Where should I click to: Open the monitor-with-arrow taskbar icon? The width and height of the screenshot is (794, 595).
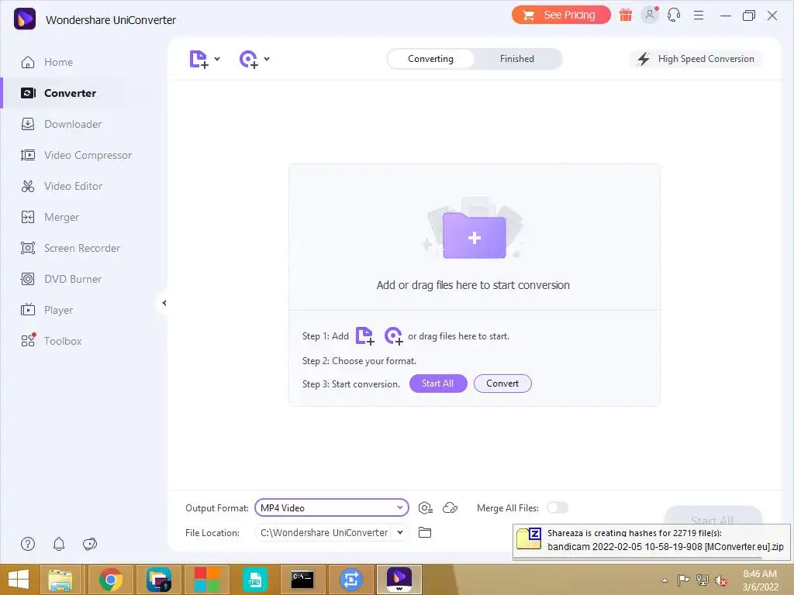159,580
